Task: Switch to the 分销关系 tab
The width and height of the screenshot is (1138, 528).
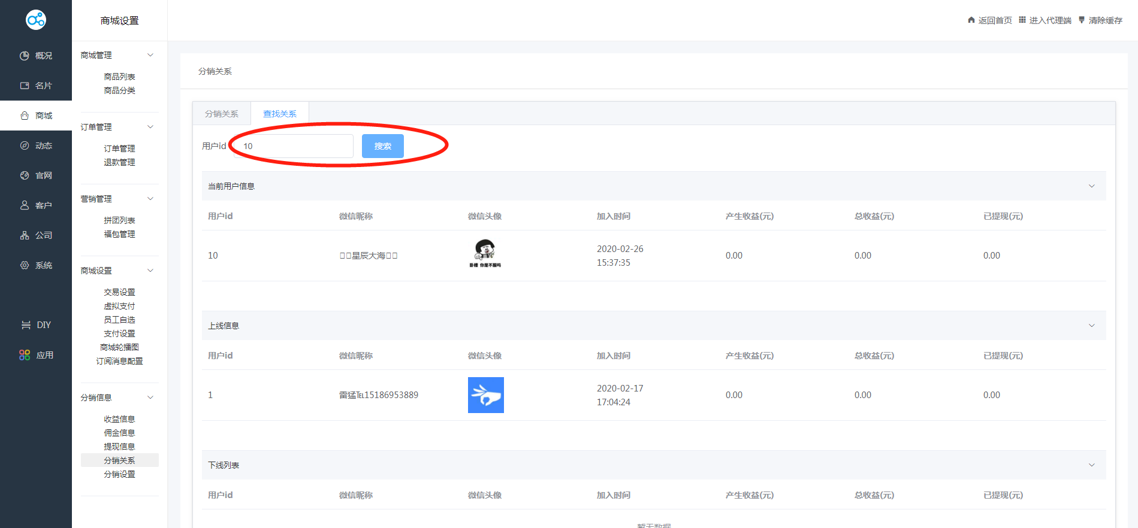Action: 222,114
